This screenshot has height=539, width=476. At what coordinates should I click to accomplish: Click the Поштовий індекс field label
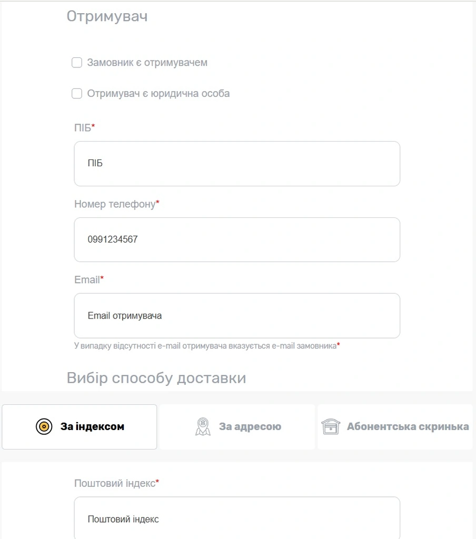pyautogui.click(x=114, y=483)
